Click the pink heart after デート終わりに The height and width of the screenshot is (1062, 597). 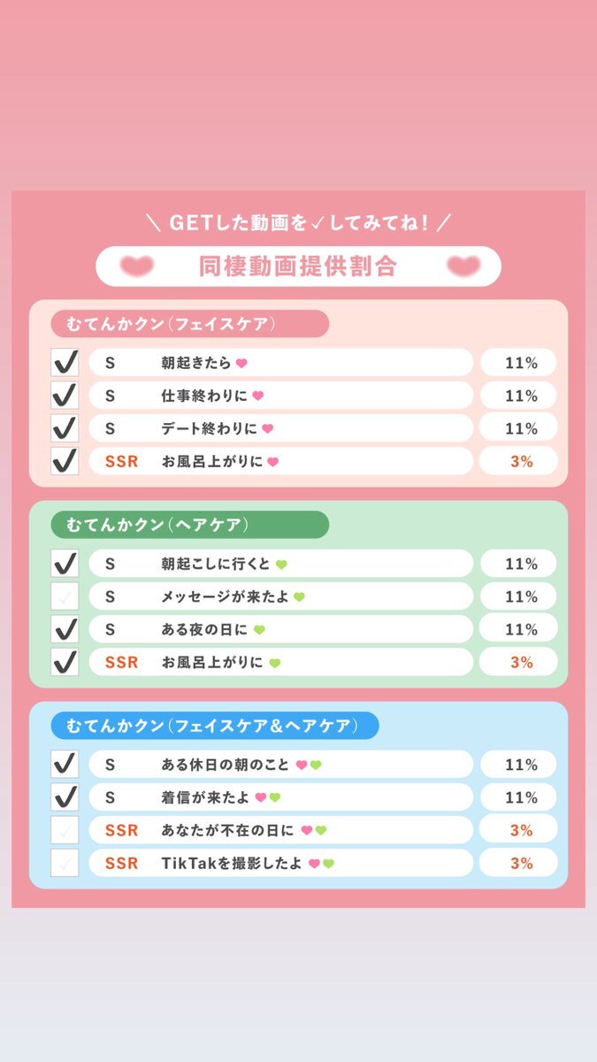(268, 428)
